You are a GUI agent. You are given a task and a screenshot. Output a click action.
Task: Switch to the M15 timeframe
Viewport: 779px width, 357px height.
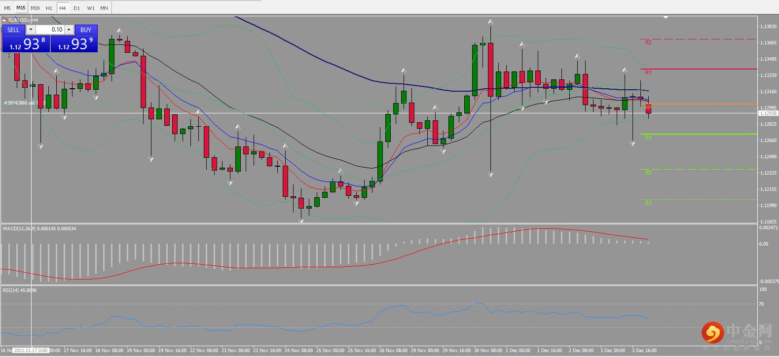[x=21, y=8]
